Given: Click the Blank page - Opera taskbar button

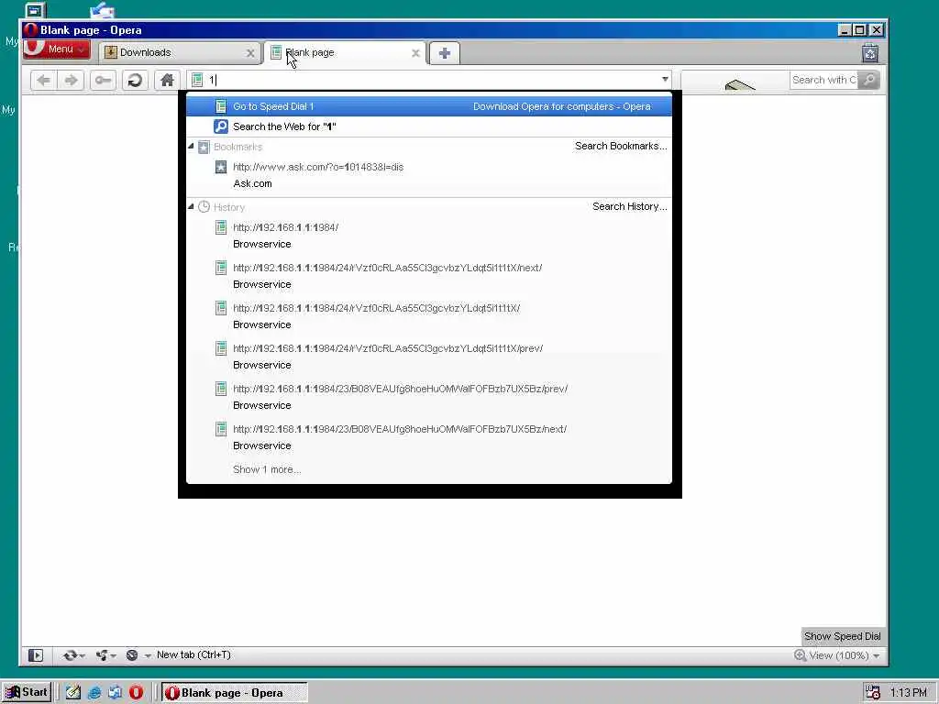Looking at the screenshot, I should (x=234, y=693).
